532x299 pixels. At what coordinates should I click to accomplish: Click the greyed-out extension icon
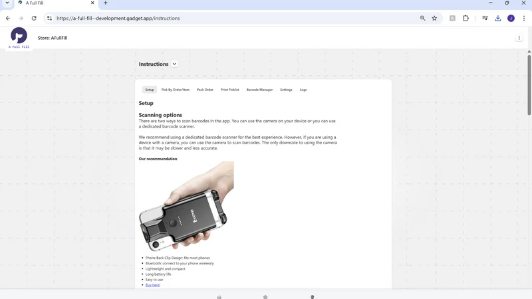(x=452, y=19)
